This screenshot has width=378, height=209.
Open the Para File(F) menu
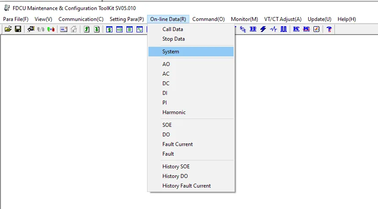point(16,19)
